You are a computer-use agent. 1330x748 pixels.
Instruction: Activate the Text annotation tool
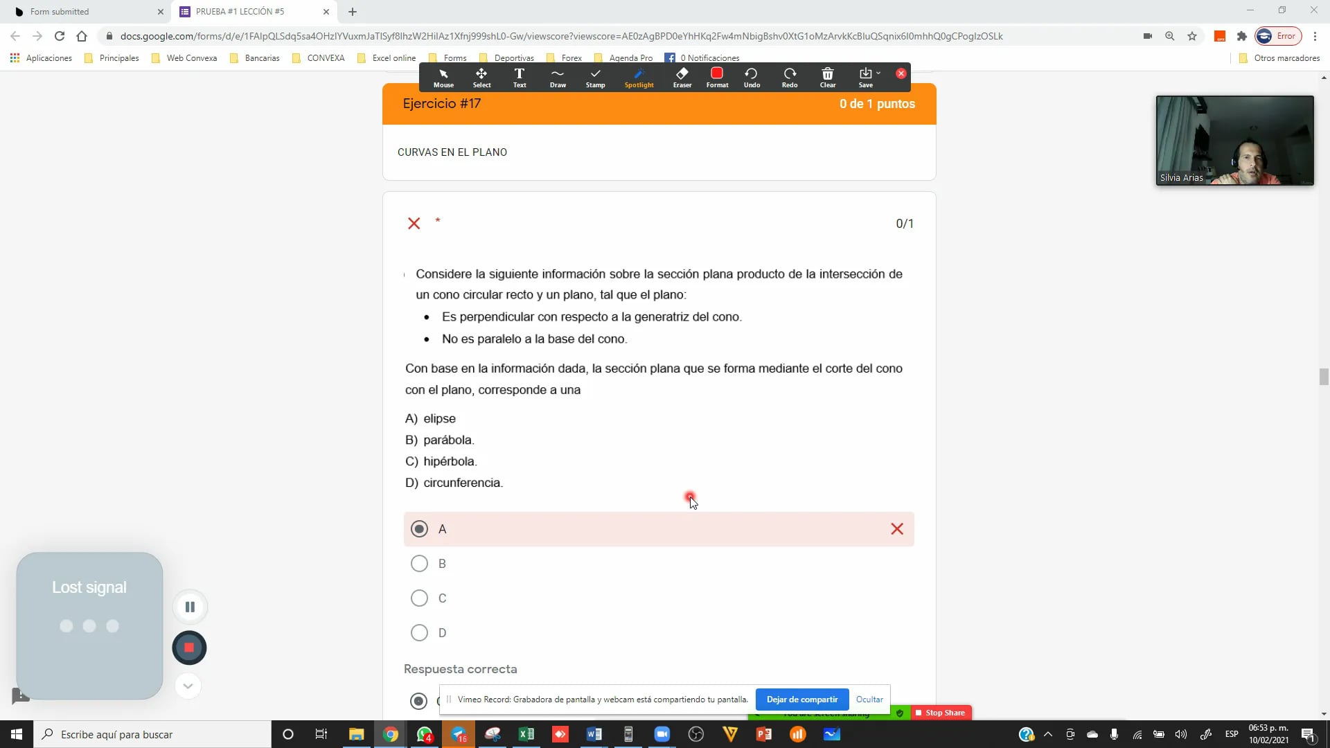[x=519, y=77]
